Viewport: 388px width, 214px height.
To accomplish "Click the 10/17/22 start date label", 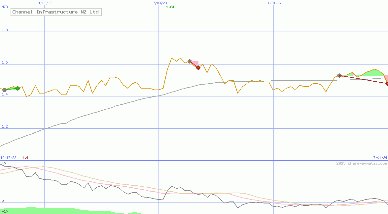I will point(9,158).
